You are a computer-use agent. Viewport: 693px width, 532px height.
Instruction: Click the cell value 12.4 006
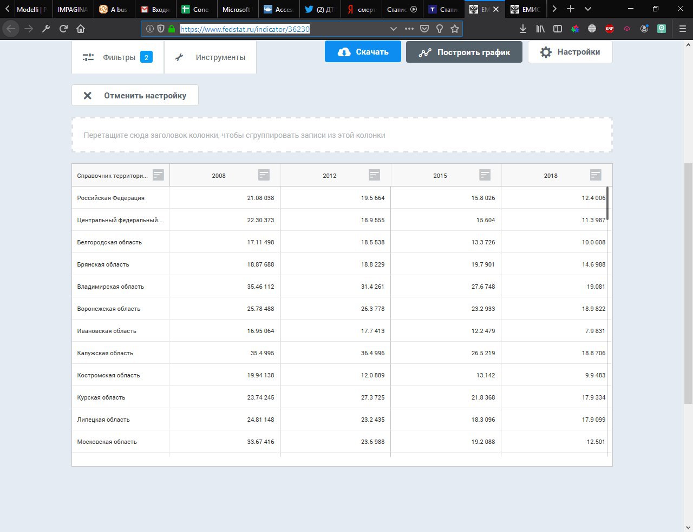coord(593,198)
